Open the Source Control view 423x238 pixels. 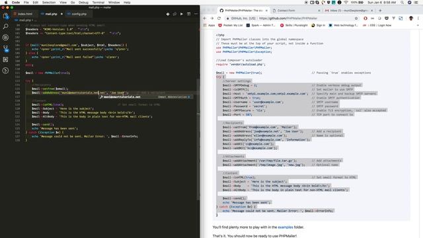[5, 48]
